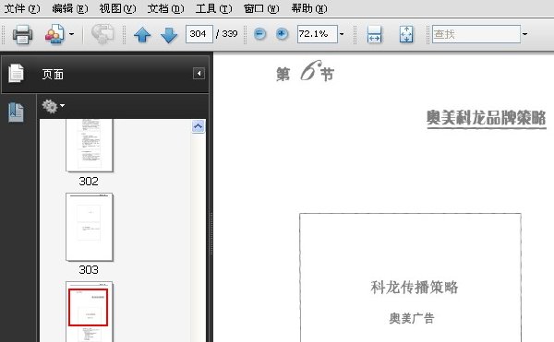This screenshot has width=554, height=342.
Task: Select page 302 thumbnail
Action: [x=90, y=146]
